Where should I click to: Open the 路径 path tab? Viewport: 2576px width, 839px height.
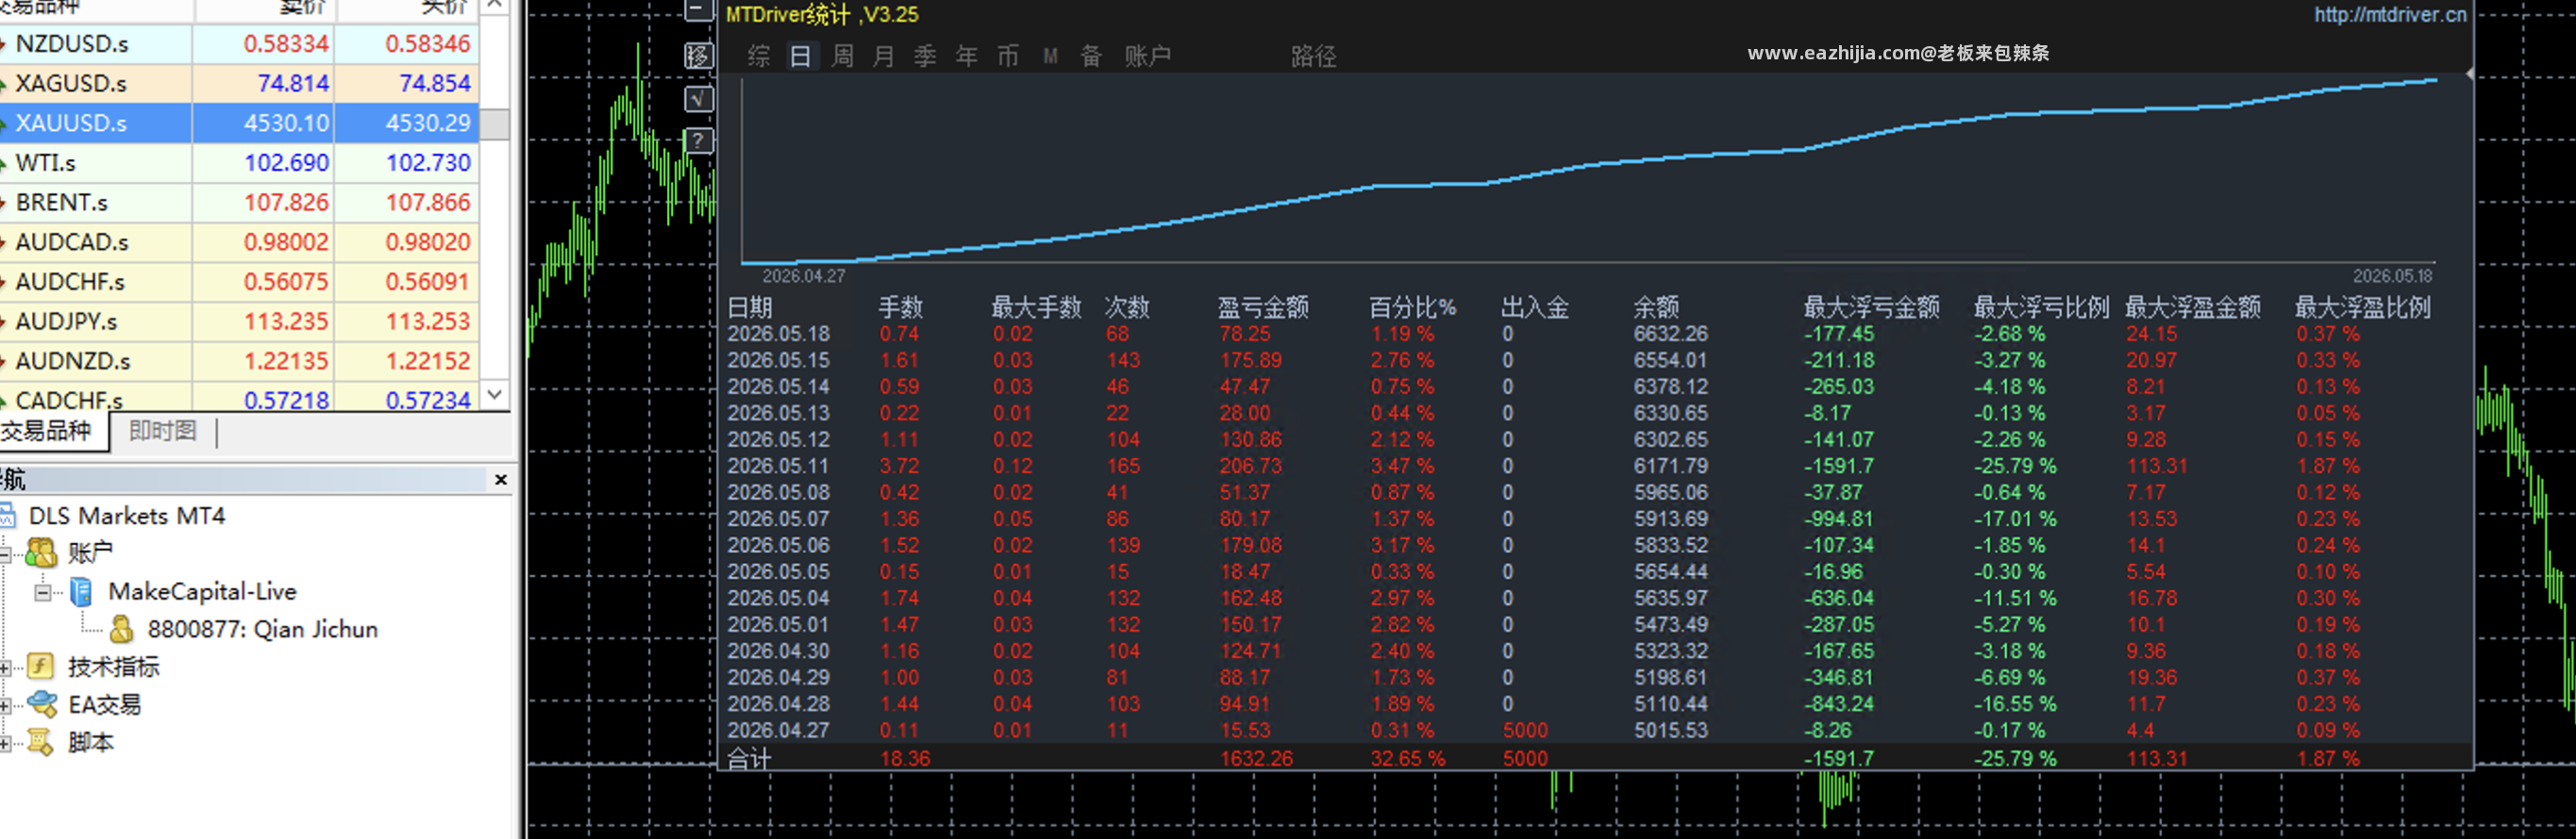(x=1313, y=56)
